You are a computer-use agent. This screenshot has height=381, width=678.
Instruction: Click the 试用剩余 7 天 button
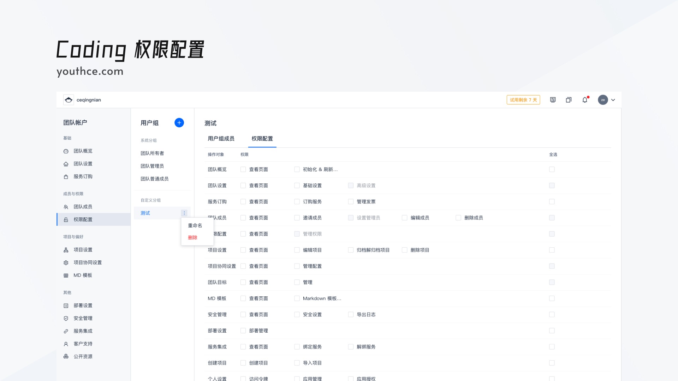click(523, 100)
